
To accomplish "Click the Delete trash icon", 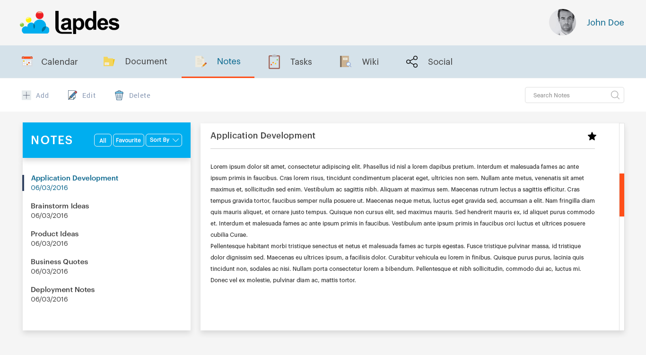I will pos(119,95).
